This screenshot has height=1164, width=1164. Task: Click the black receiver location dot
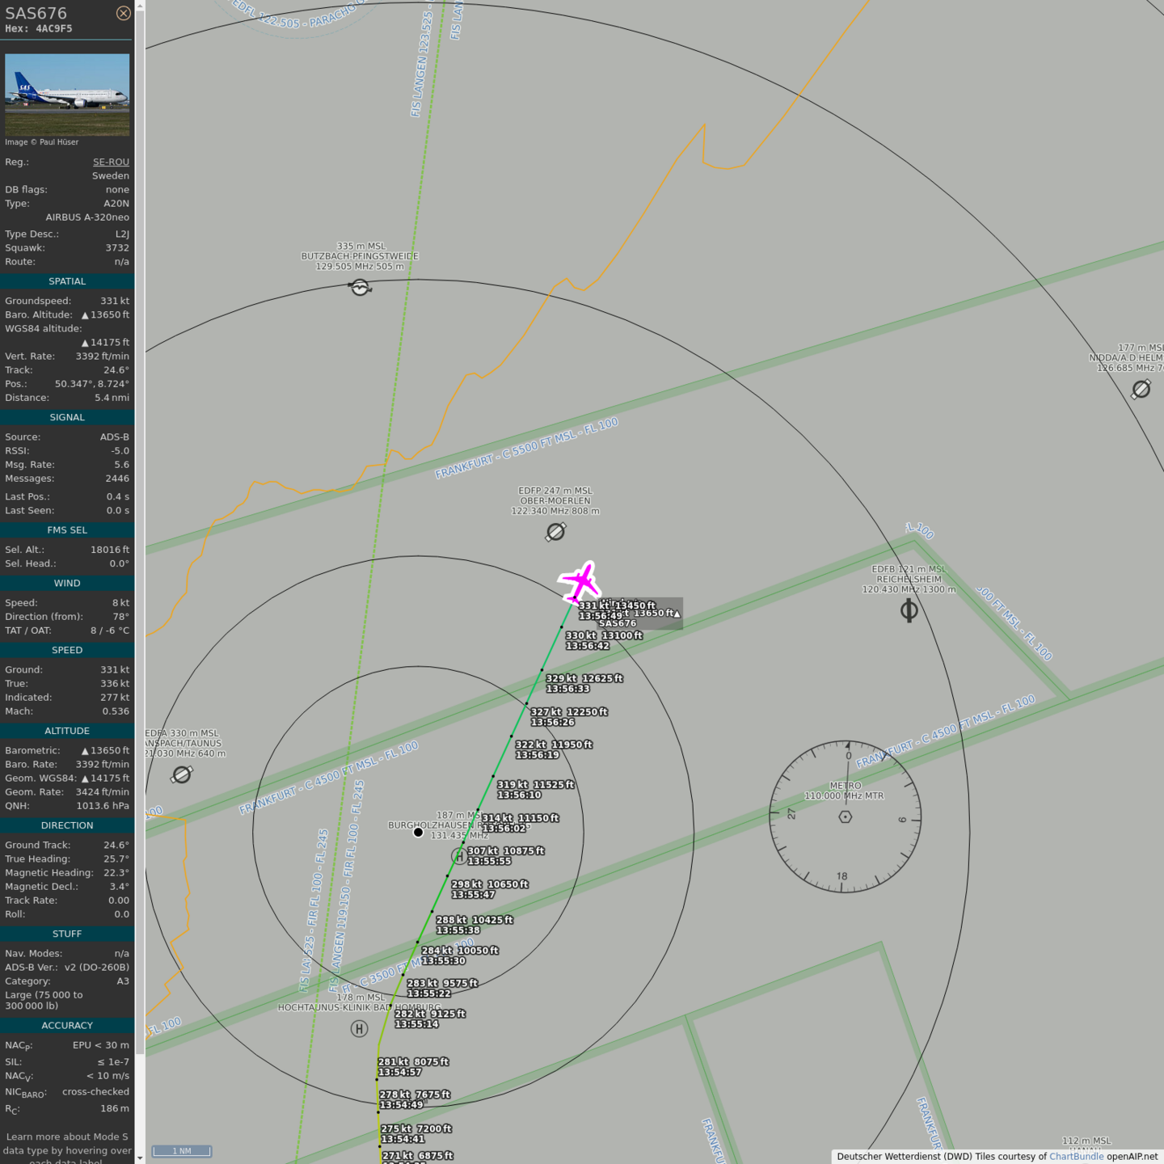(418, 832)
